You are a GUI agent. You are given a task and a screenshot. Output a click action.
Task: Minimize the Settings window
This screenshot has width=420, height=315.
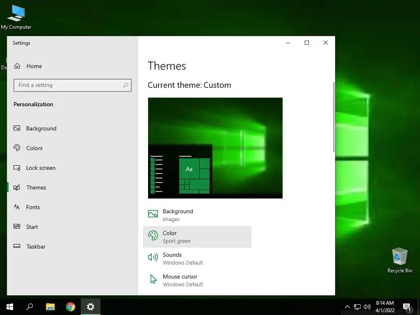click(x=288, y=43)
